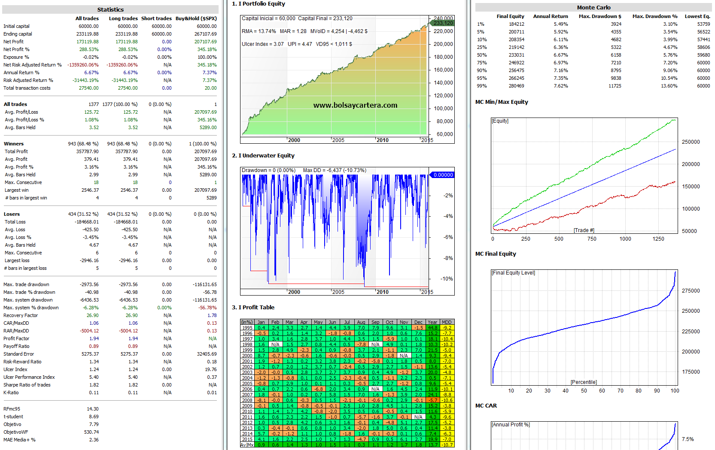Click the Risk-Reward Ratio label
The width and height of the screenshot is (715, 450).
(22, 362)
